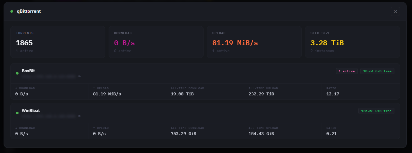The height and width of the screenshot is (153, 412).
Task: Open the Upload 81.19 MiB/s summary card
Action: point(254,42)
